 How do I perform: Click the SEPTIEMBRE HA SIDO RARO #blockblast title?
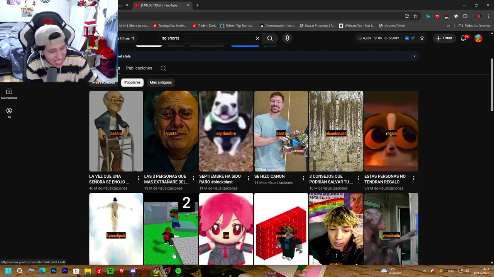pos(220,179)
